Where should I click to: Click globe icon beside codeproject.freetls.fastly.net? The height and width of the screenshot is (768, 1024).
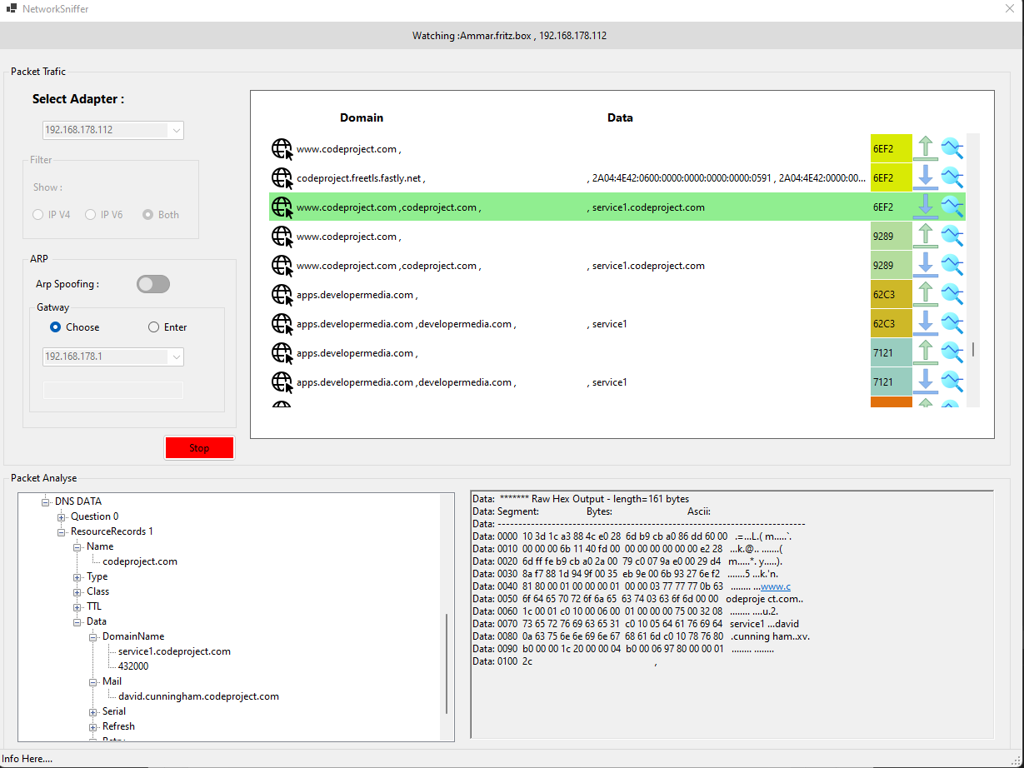(x=282, y=177)
